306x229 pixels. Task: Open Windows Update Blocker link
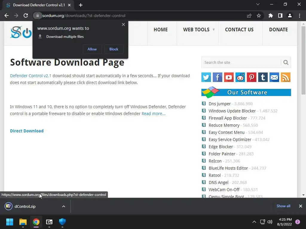pyautogui.click(x=232, y=111)
